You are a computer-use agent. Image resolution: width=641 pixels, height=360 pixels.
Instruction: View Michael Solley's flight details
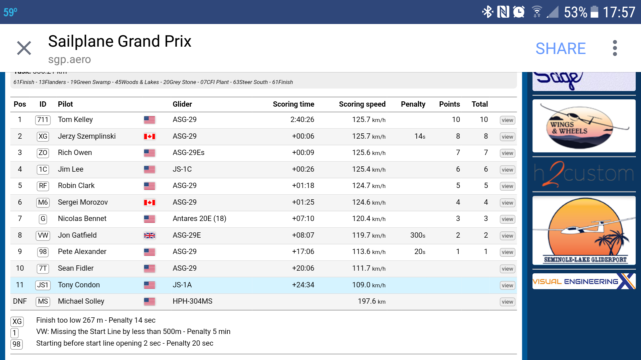(x=507, y=302)
